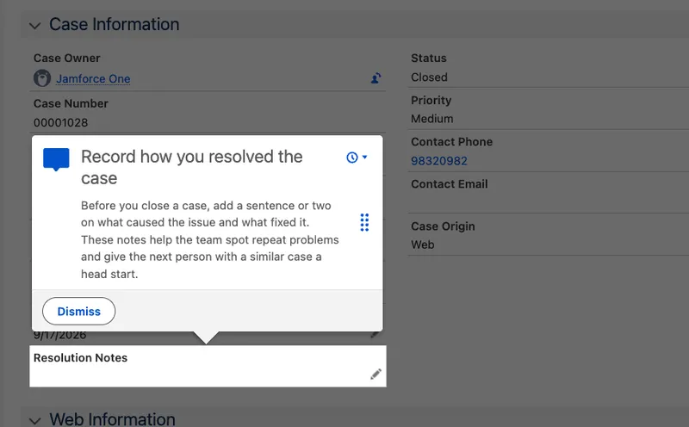Image resolution: width=689 pixels, height=427 pixels.
Task: Click the Case Owner label
Action: coord(67,58)
